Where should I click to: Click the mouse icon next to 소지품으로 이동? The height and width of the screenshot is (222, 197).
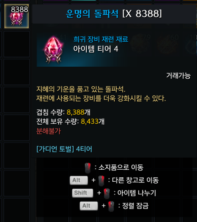click(88, 168)
